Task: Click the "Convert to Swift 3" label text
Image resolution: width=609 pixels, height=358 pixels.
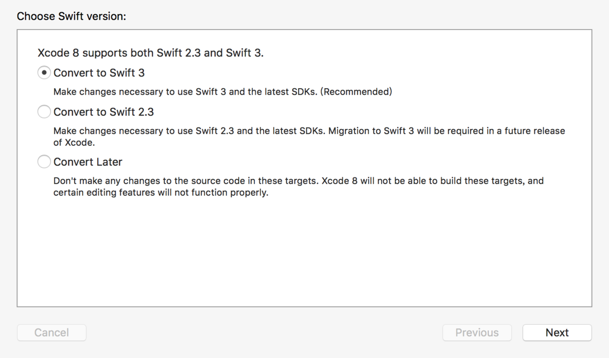Action: [99, 73]
